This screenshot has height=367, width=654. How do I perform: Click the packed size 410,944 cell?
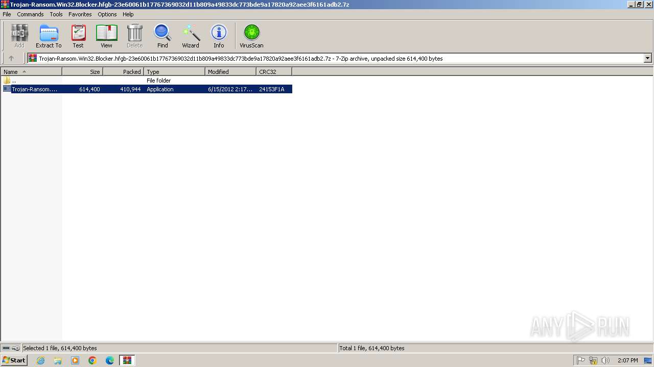(130, 89)
